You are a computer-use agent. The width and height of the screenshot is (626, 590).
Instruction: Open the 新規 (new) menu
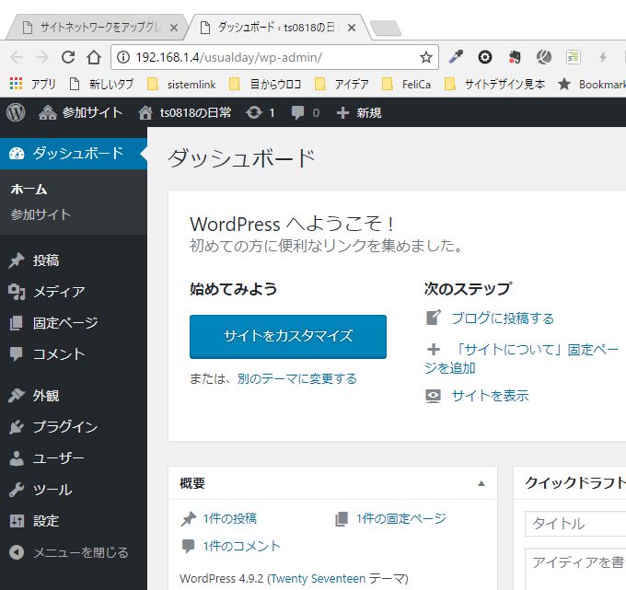pos(358,112)
